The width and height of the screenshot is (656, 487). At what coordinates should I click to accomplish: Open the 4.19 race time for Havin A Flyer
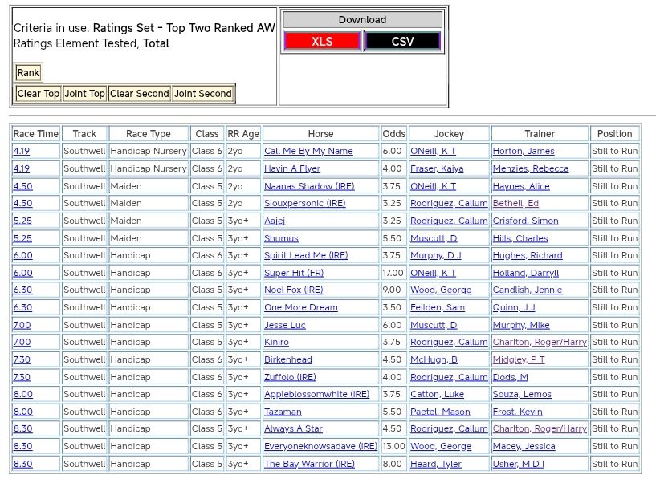22,168
